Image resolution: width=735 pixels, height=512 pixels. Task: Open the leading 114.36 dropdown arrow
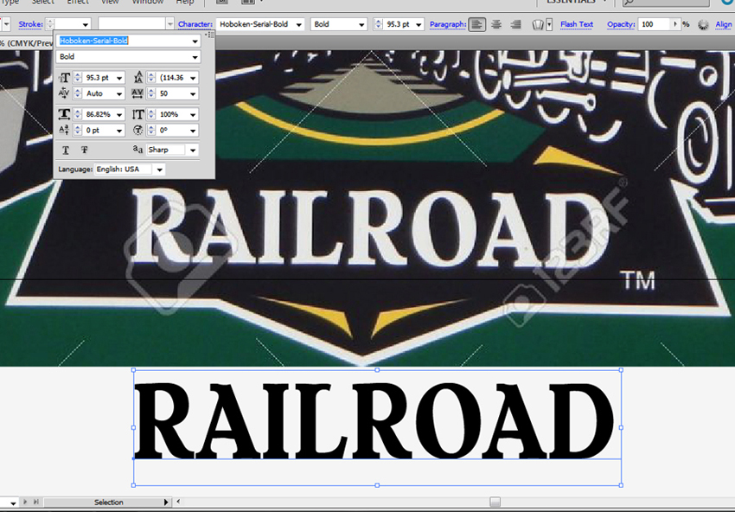[x=193, y=78]
